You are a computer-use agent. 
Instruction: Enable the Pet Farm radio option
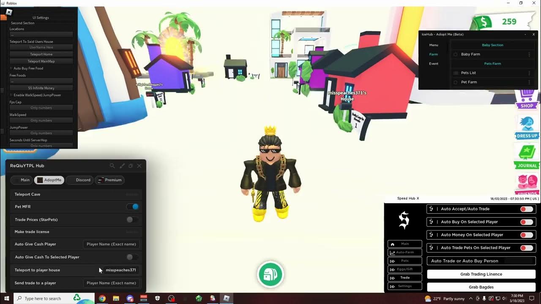click(x=456, y=82)
